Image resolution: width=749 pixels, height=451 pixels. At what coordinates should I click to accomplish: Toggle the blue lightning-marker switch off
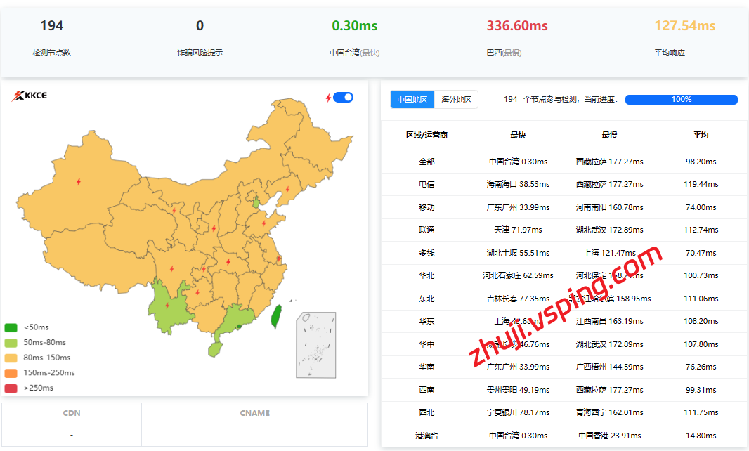343,98
